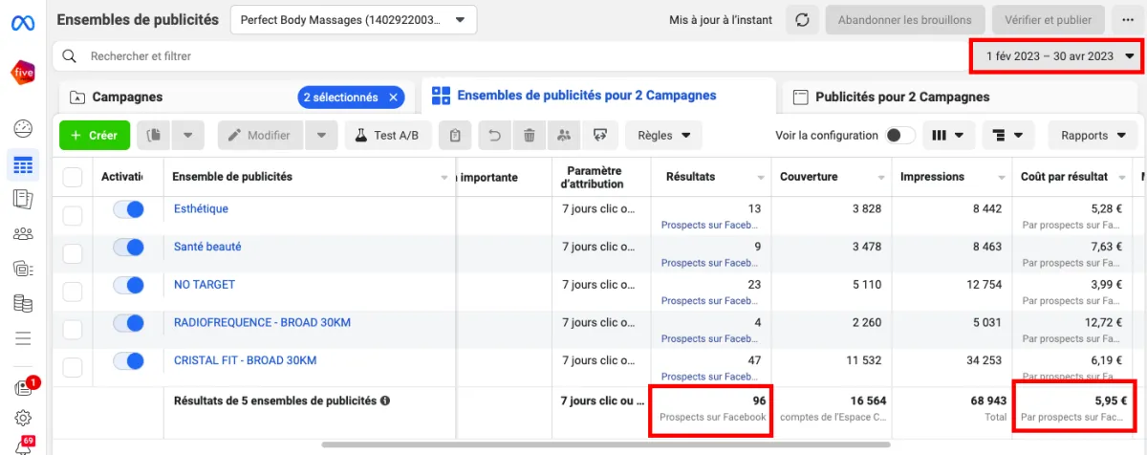
Task: Click the magnifier search icon
Action: (x=69, y=56)
